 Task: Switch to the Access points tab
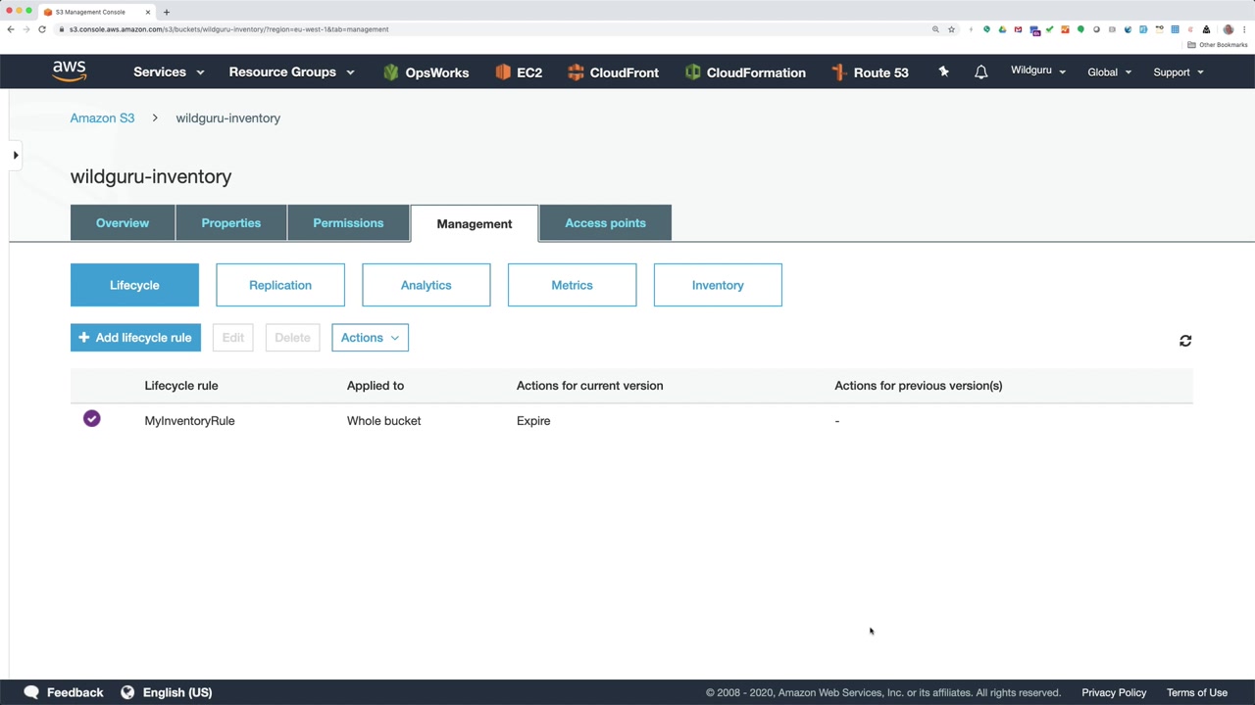(x=605, y=223)
